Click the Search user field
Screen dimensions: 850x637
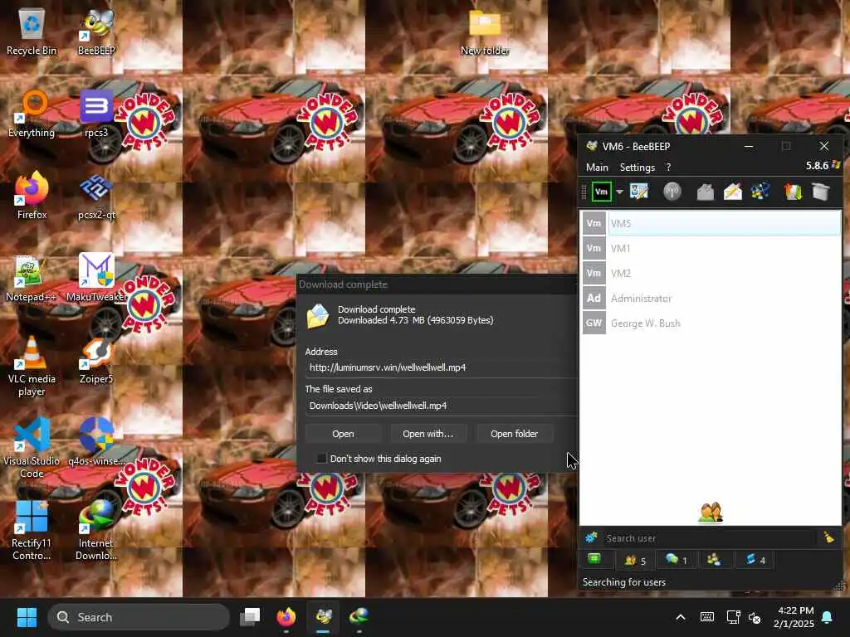(709, 537)
